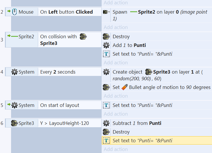This screenshot has height=153, width=212.
Task: Click the gear icon beside 'Subtract 1 from Punti'
Action: 106,123
